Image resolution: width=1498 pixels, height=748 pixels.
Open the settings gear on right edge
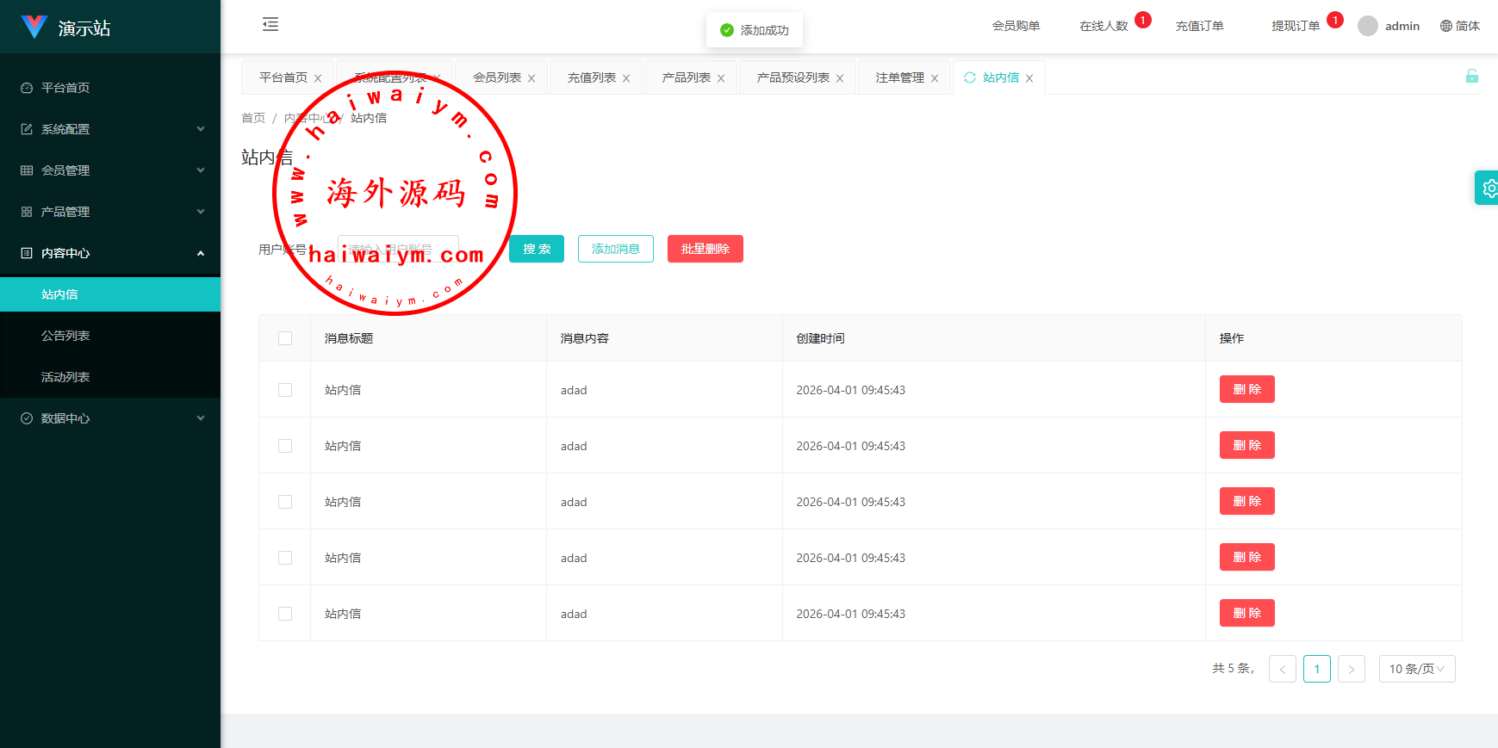tap(1488, 188)
